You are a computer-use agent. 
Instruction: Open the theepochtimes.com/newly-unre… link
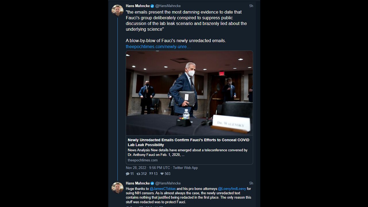point(158,46)
